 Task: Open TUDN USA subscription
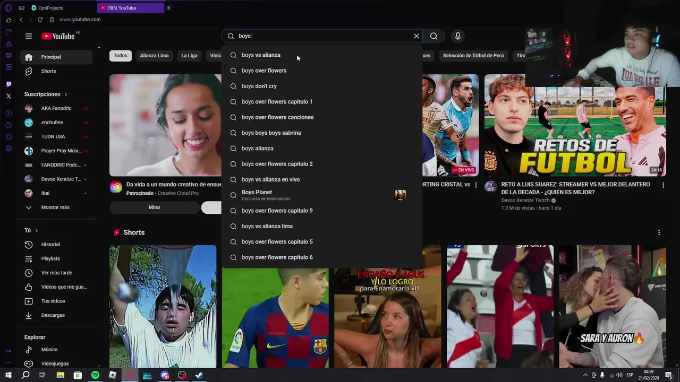tap(56, 136)
